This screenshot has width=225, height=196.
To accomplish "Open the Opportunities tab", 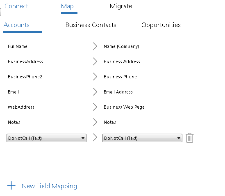I will [161, 25].
